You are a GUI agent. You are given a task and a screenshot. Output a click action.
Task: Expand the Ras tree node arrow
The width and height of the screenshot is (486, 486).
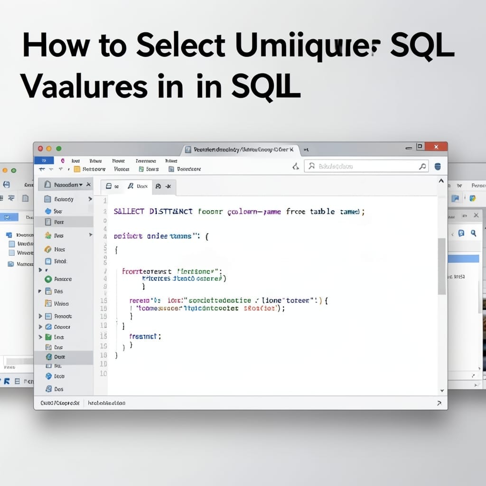click(x=40, y=291)
